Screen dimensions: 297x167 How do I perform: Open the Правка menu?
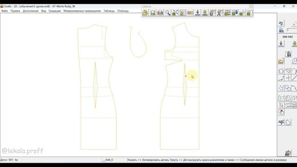(15, 11)
